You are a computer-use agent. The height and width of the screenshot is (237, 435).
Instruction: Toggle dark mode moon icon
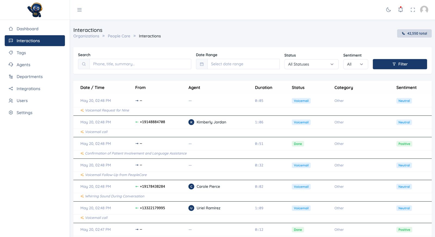389,10
